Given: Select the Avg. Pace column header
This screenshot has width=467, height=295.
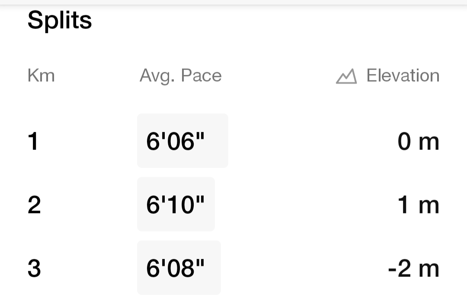Looking at the screenshot, I should click(x=180, y=76).
